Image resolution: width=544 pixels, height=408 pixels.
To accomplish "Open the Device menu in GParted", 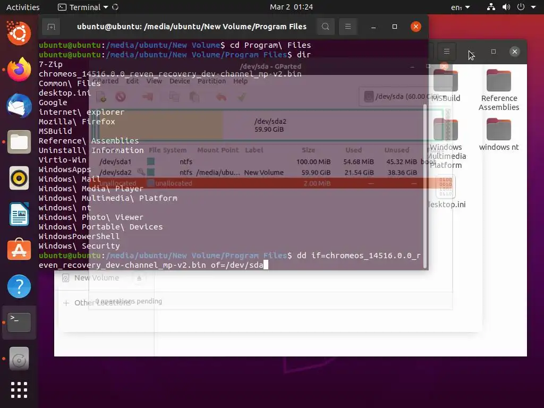I will coord(180,81).
